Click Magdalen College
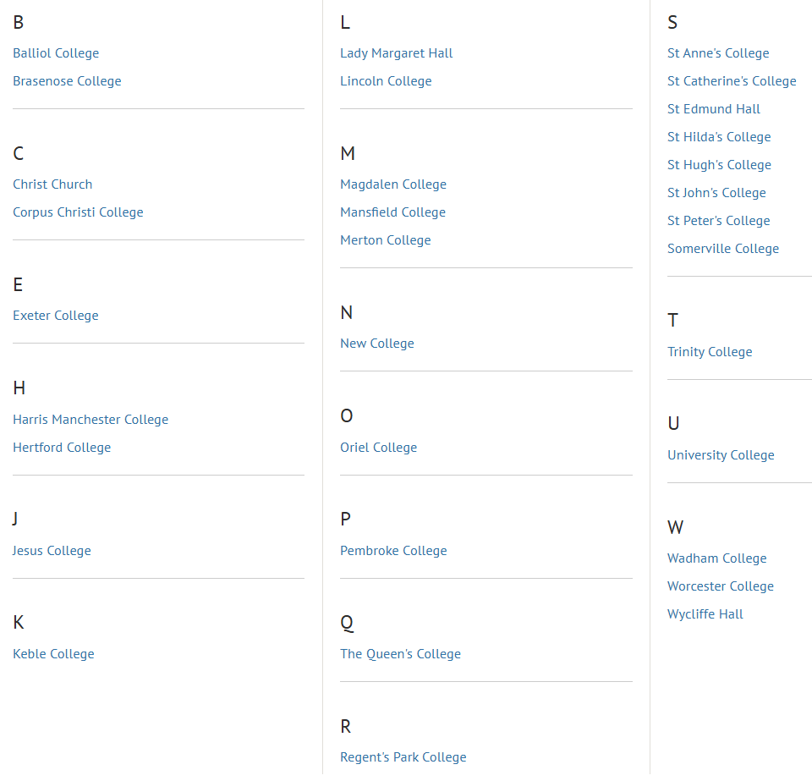This screenshot has height=781, width=812. [393, 184]
